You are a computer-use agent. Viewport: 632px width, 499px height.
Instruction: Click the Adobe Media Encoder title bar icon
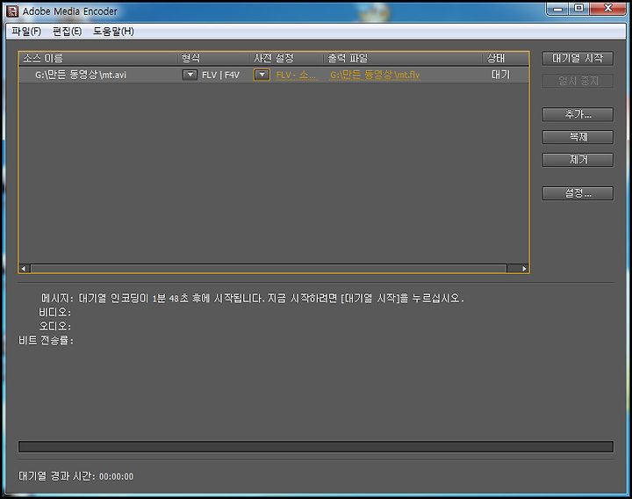[12, 11]
